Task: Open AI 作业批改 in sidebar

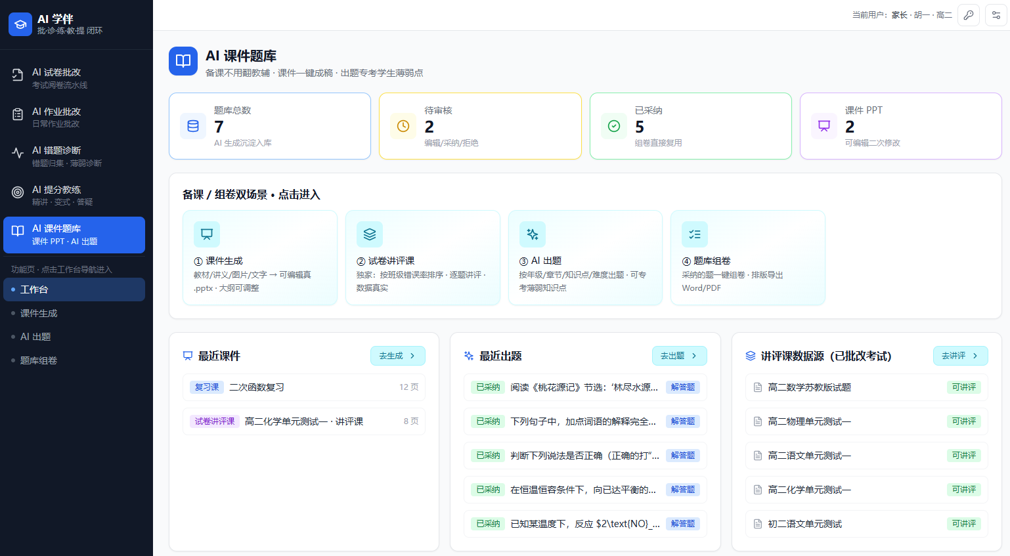Action: click(74, 117)
